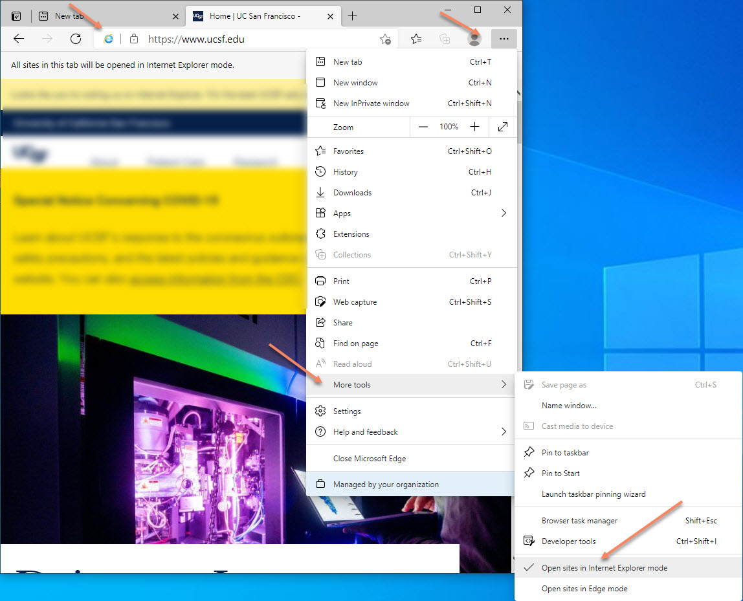Click the Internet Explorer mode icon in address bar
This screenshot has width=743, height=601.
(107, 39)
